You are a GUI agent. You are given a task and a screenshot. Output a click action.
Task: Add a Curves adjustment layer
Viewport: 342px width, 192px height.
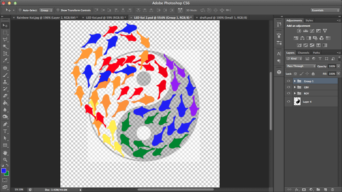[312, 31]
